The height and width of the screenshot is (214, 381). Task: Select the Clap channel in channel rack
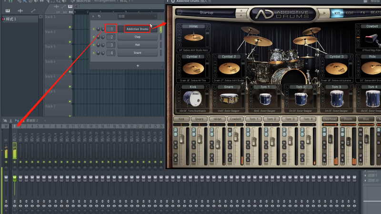137,37
